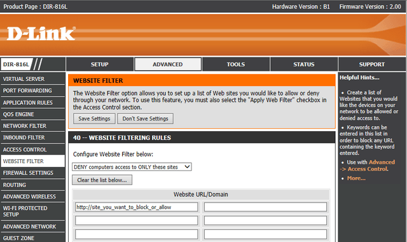Image resolution: width=407 pixels, height=242 pixels.
Task: Select Network Filter in sidebar
Action: click(x=32, y=126)
